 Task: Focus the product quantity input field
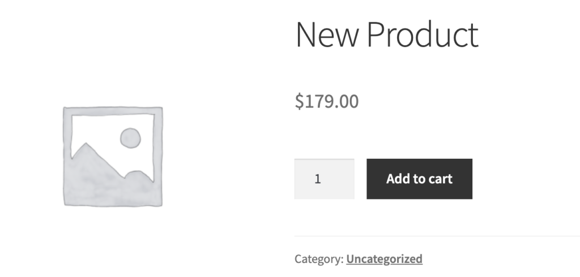pos(325,179)
